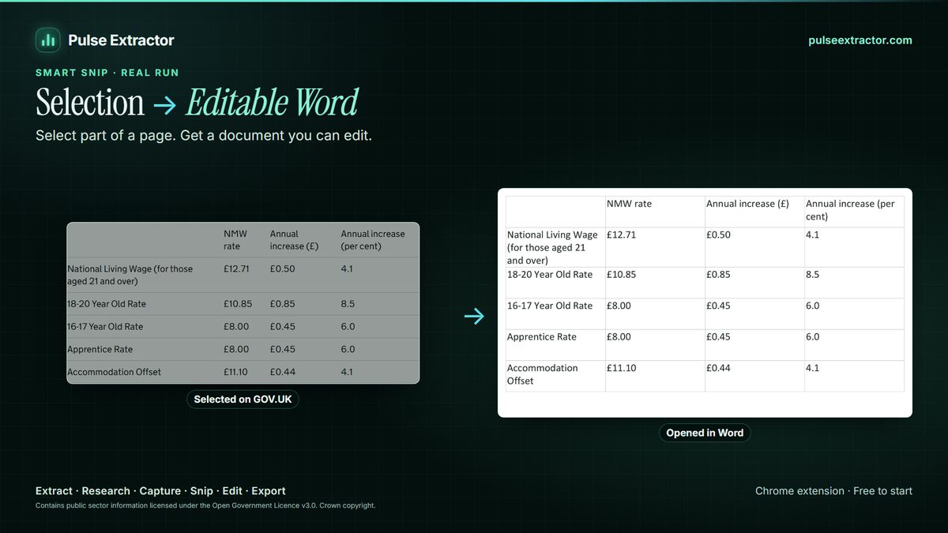Click the "Pulse Extractor" brand name
The width and height of the screenshot is (948, 533).
tap(121, 40)
